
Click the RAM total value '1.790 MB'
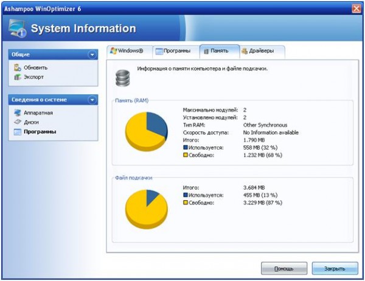tap(254, 140)
